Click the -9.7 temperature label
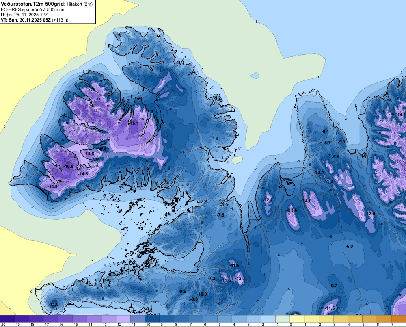Screen dimensions: 406x327 [333, 286]
